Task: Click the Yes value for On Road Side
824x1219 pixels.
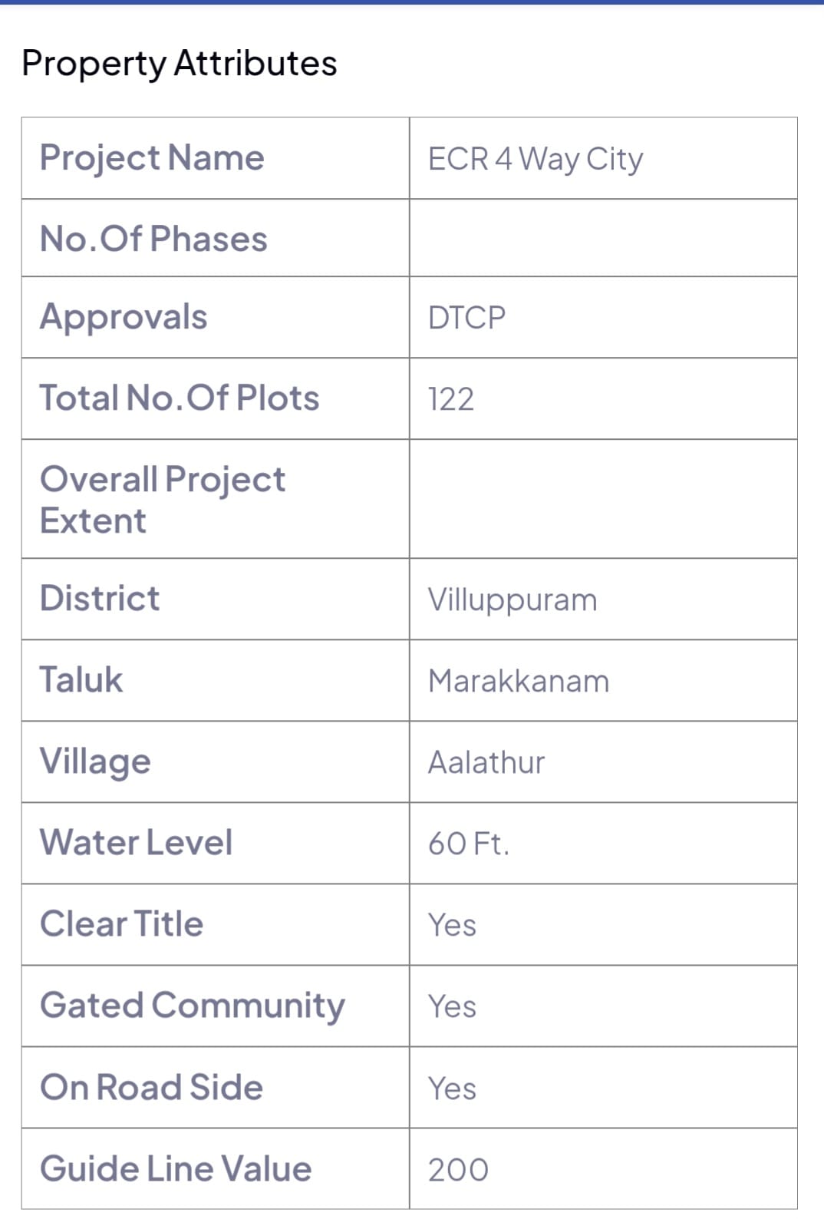Action: coord(452,1089)
